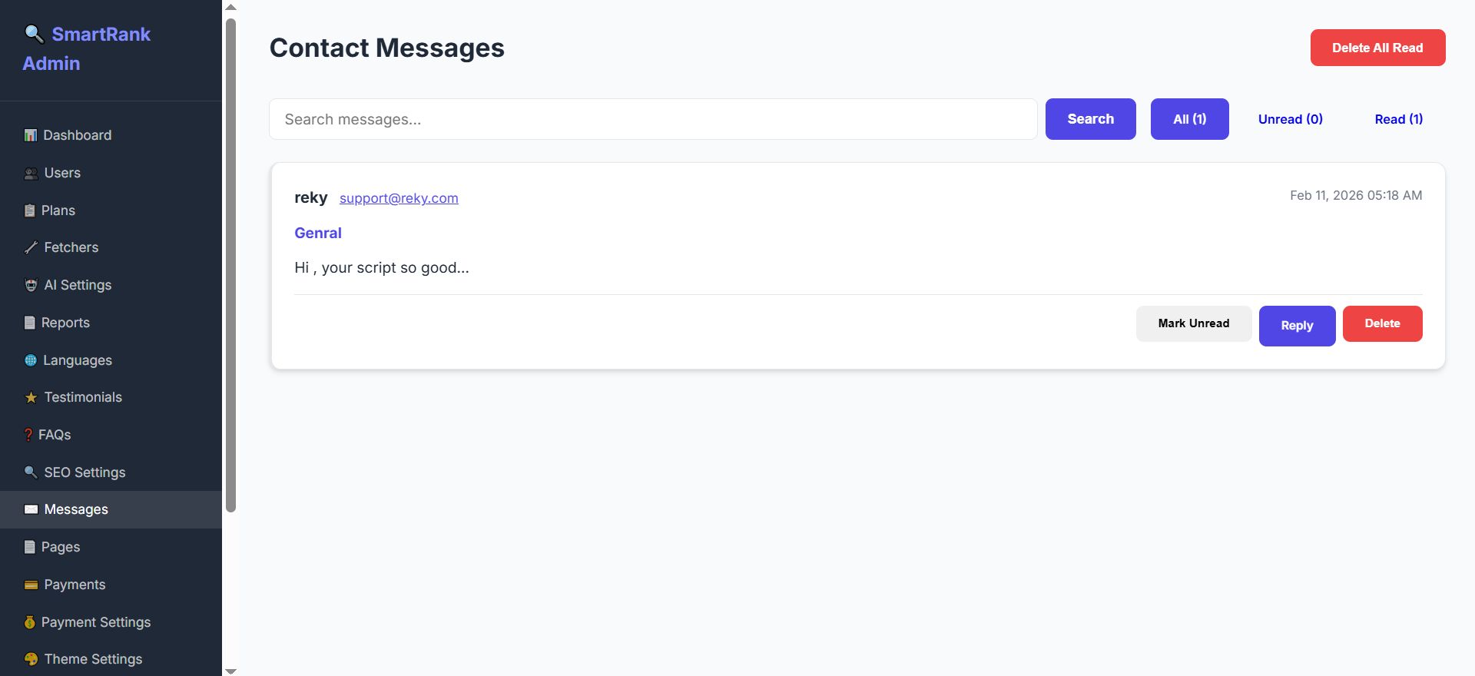Switch to the Read (1) filter
Screen dimensions: 1475x676
[x=1398, y=119]
